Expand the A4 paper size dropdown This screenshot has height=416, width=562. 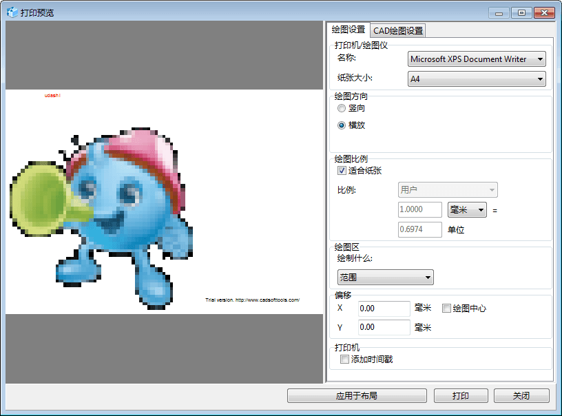coord(477,79)
